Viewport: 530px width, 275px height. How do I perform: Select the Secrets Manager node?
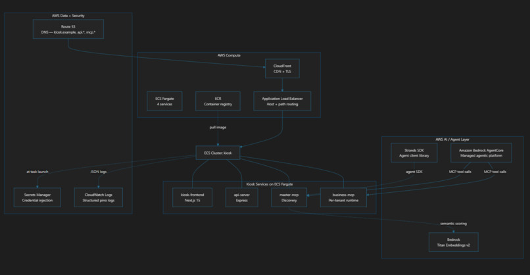click(x=37, y=197)
